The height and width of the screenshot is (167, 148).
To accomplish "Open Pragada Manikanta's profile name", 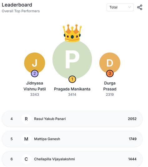I will (x=72, y=89).
